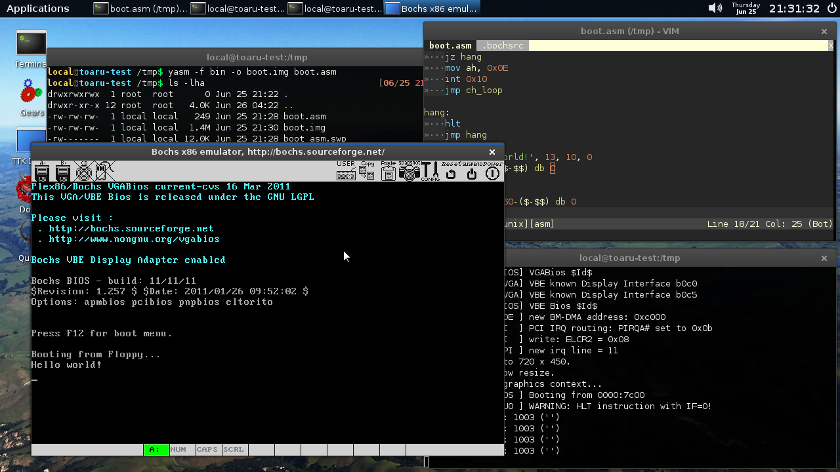Screen dimensions: 840x472
Task: Enable mouse capture icon in Bochs toolbar
Action: click(x=105, y=171)
